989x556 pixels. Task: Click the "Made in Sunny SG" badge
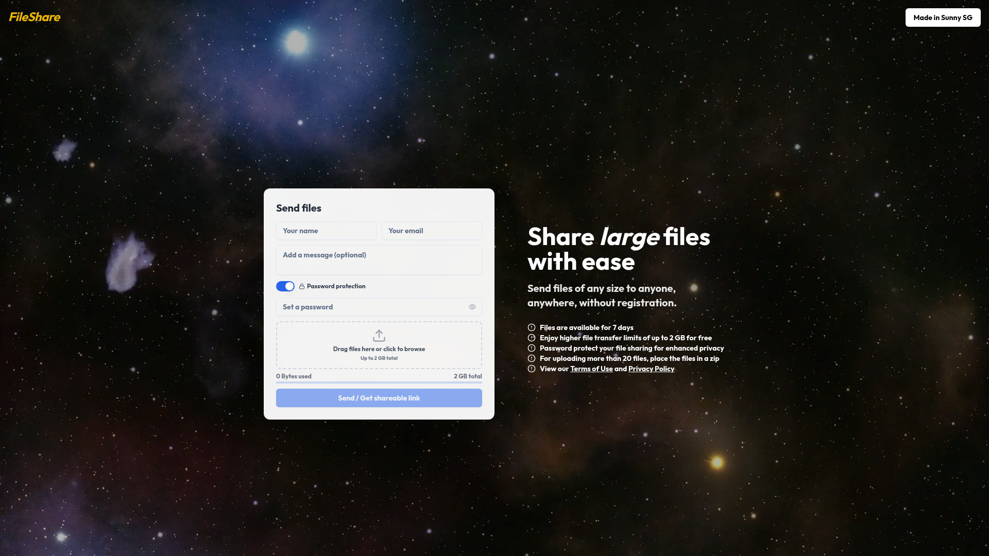943,17
